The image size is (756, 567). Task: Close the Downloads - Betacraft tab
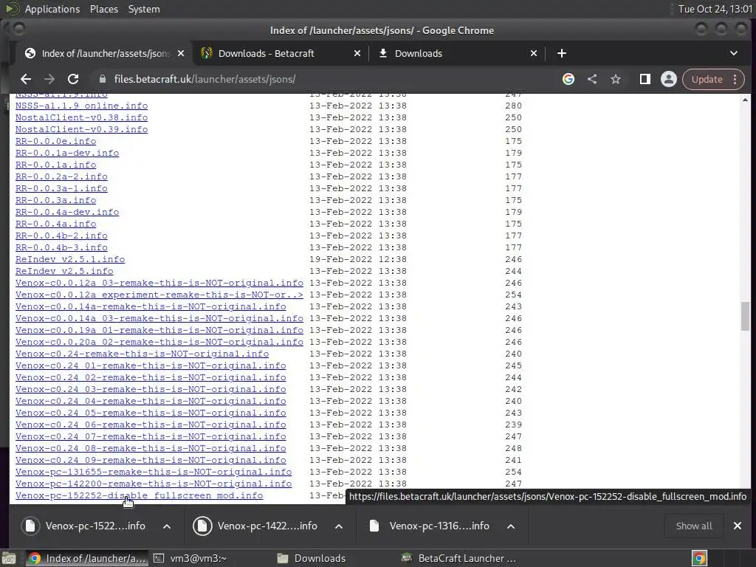[x=357, y=53]
